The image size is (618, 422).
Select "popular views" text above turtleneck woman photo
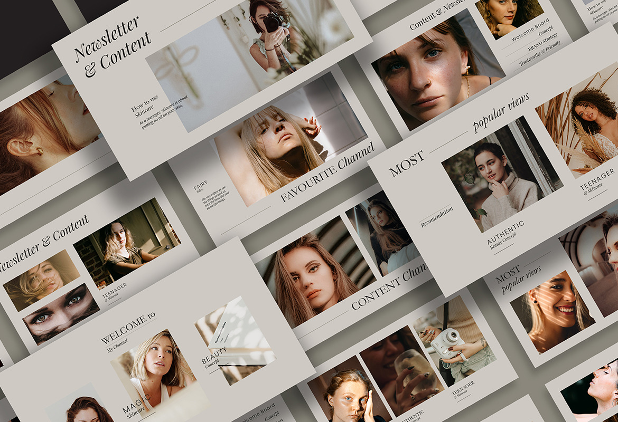501,112
